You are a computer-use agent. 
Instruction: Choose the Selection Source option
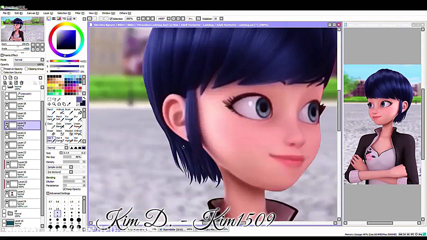2,73
